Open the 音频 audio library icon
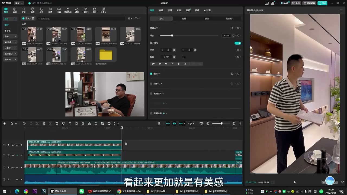The height and width of the screenshot is (195, 347). point(15,10)
